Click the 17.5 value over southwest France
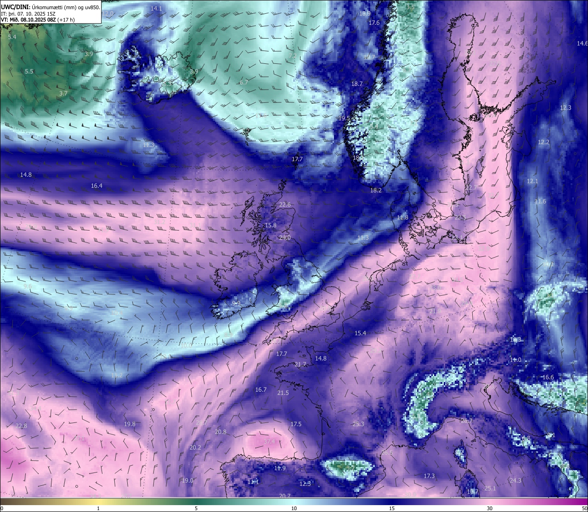 [296, 424]
